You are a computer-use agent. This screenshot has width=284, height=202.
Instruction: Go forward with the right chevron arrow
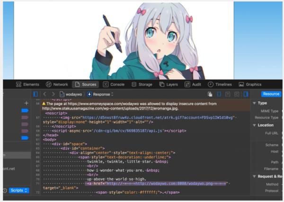53,94
